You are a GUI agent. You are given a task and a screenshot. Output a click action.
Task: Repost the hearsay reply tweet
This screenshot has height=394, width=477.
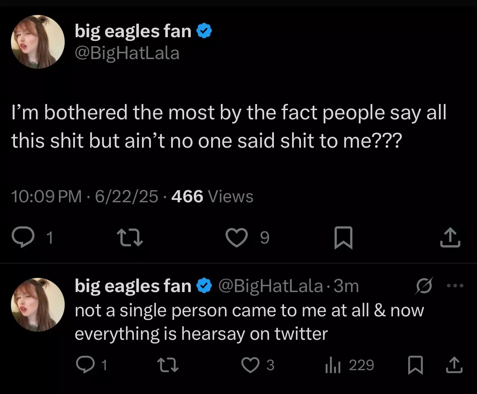pos(167,365)
